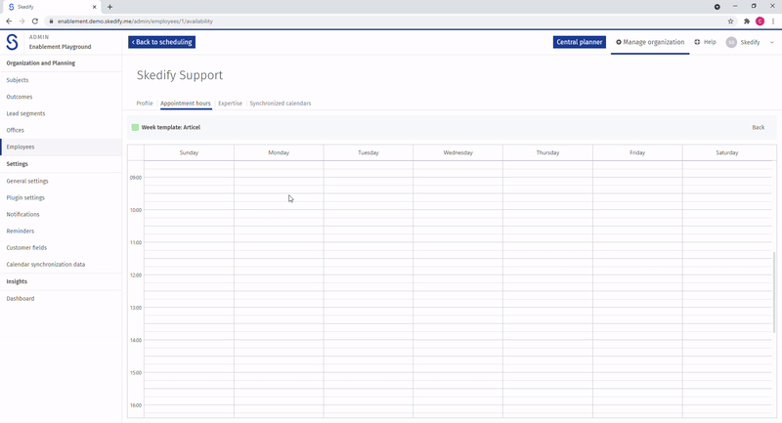The height and width of the screenshot is (423, 782).
Task: Open the Help menu
Action: [x=705, y=42]
